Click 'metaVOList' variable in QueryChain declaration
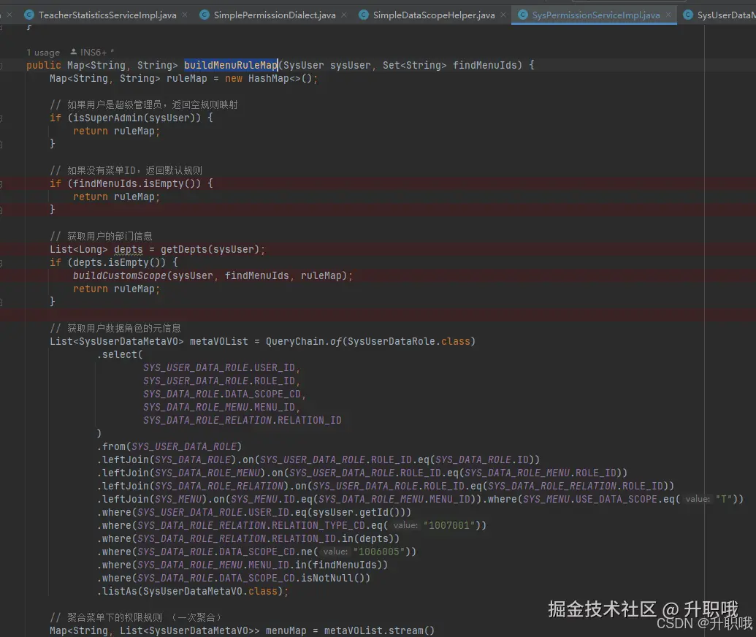The width and height of the screenshot is (756, 637). click(x=219, y=341)
